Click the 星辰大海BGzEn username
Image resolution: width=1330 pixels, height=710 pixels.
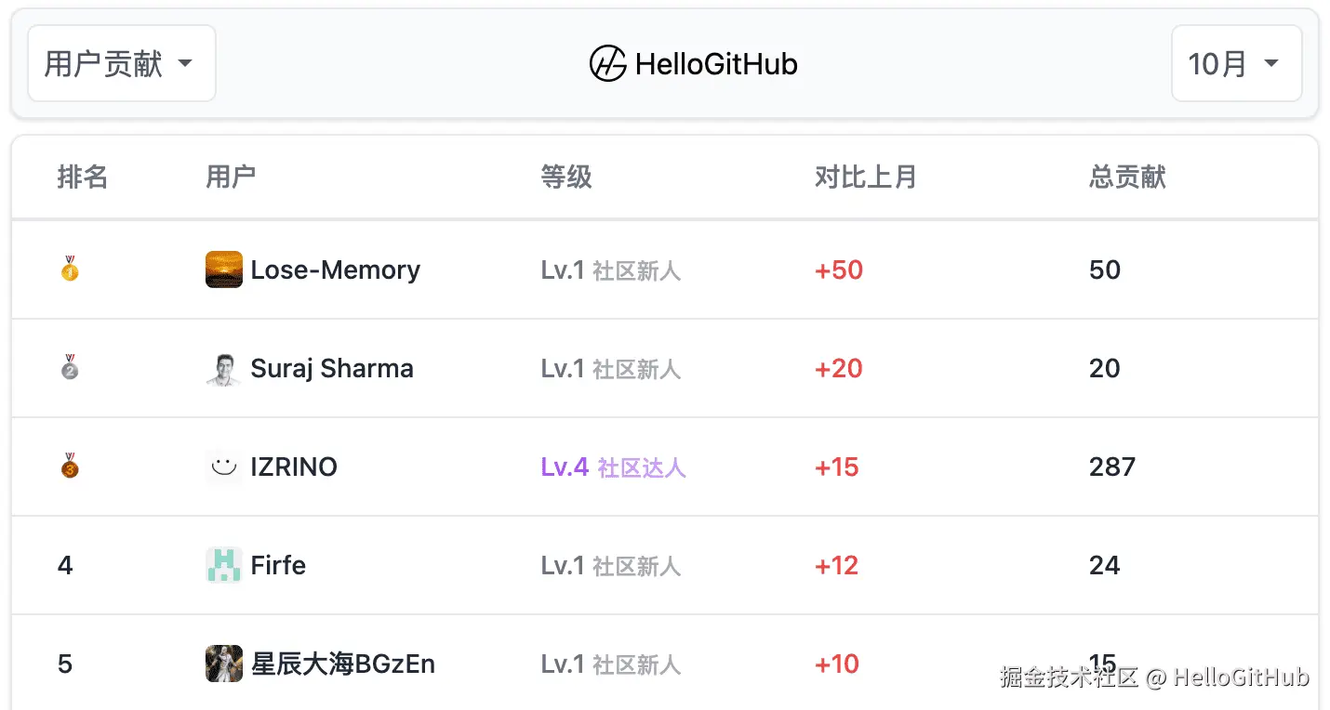[x=343, y=664]
